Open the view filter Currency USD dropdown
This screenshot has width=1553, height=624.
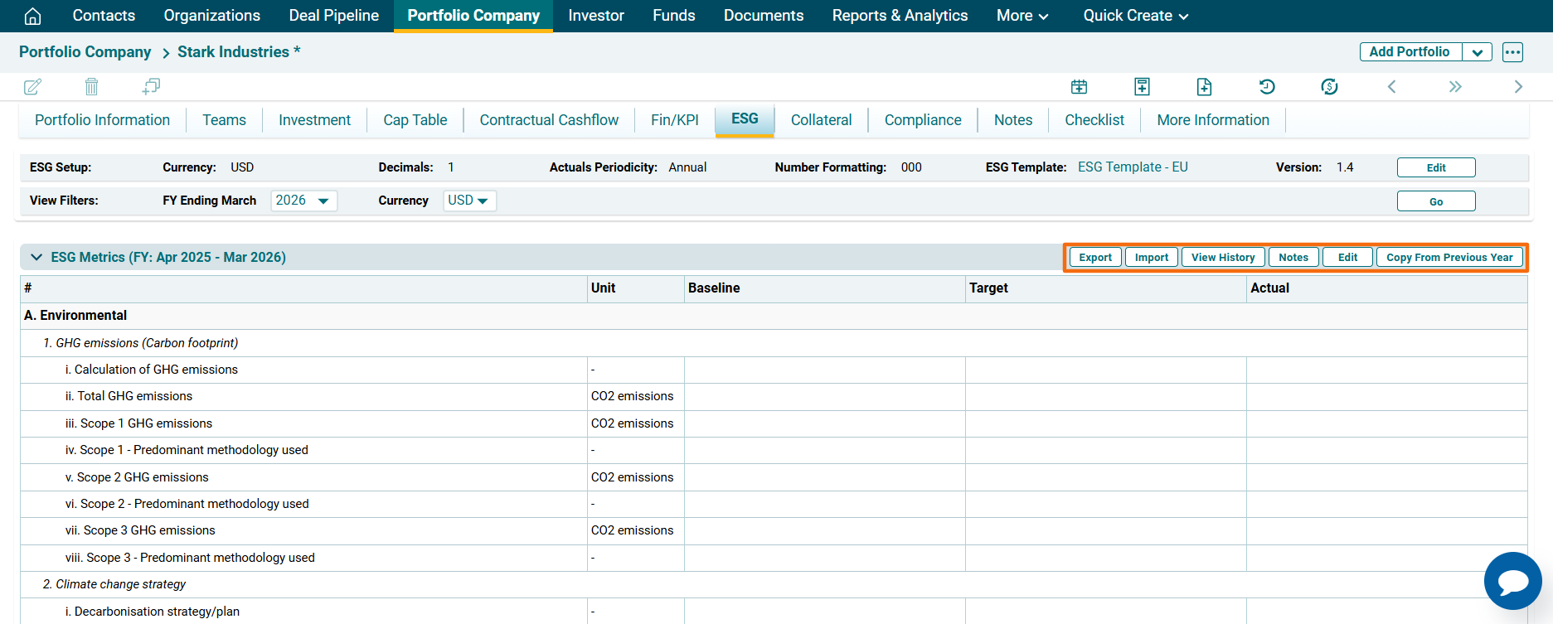pos(468,201)
